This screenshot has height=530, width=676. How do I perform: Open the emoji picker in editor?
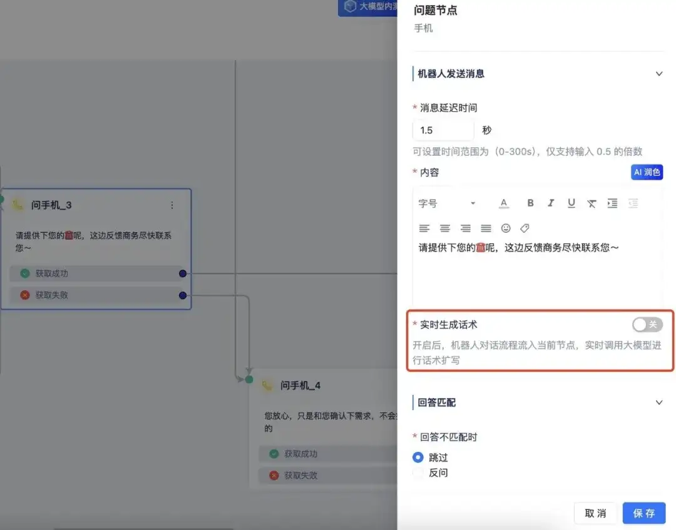pos(506,228)
